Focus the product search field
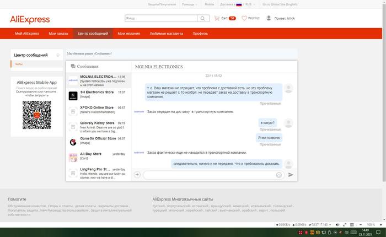 coord(161,18)
